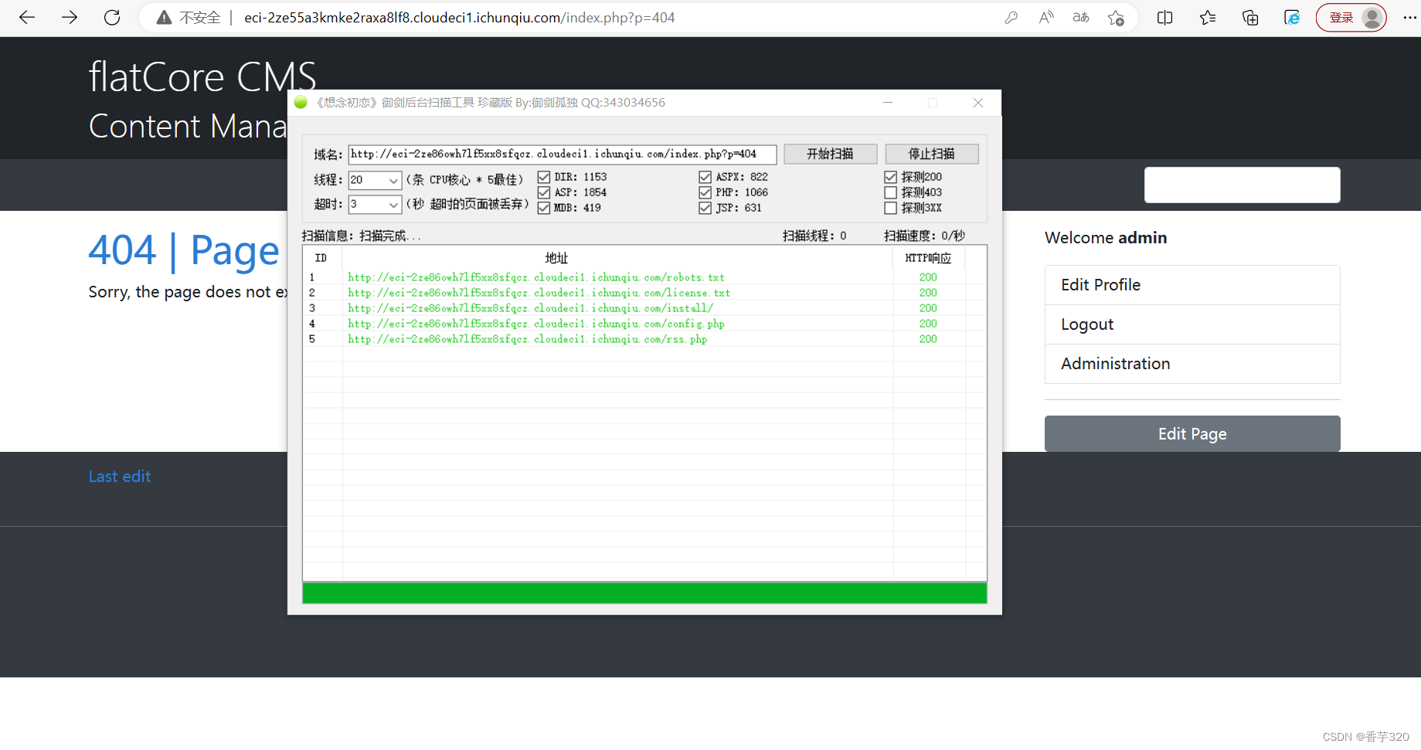This screenshot has width=1421, height=750.
Task: Open the Collections icon
Action: coord(1250,18)
